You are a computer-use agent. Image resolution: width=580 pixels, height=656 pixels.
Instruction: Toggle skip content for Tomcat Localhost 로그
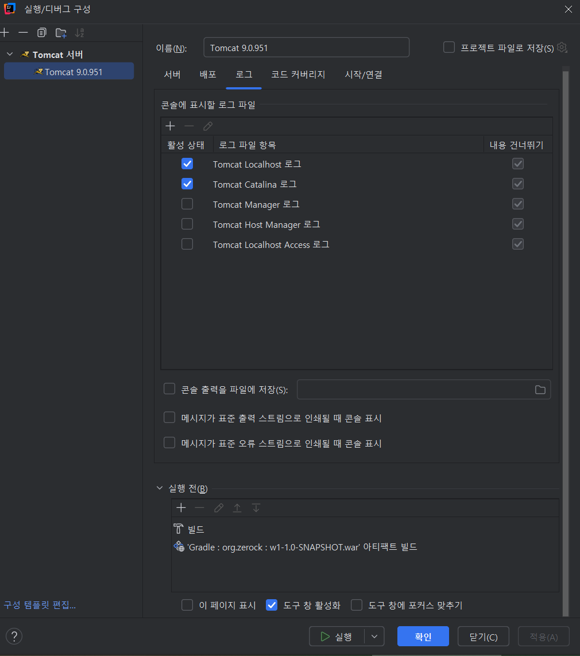518,164
